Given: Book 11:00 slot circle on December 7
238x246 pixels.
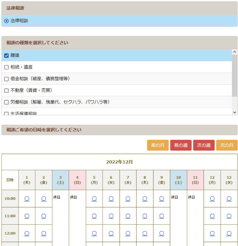Looking at the screenshot, I should point(128,216).
